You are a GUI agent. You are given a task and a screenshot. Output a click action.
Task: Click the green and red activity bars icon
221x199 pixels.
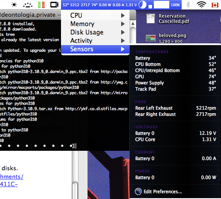(x=41, y=5)
